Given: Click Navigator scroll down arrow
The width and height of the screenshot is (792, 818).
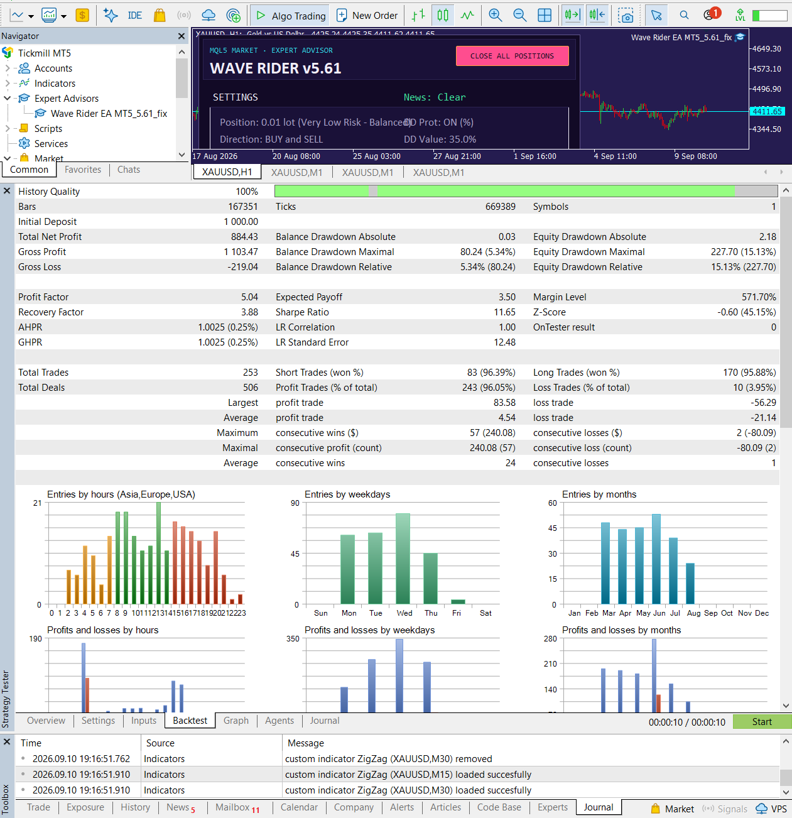Looking at the screenshot, I should (x=182, y=155).
